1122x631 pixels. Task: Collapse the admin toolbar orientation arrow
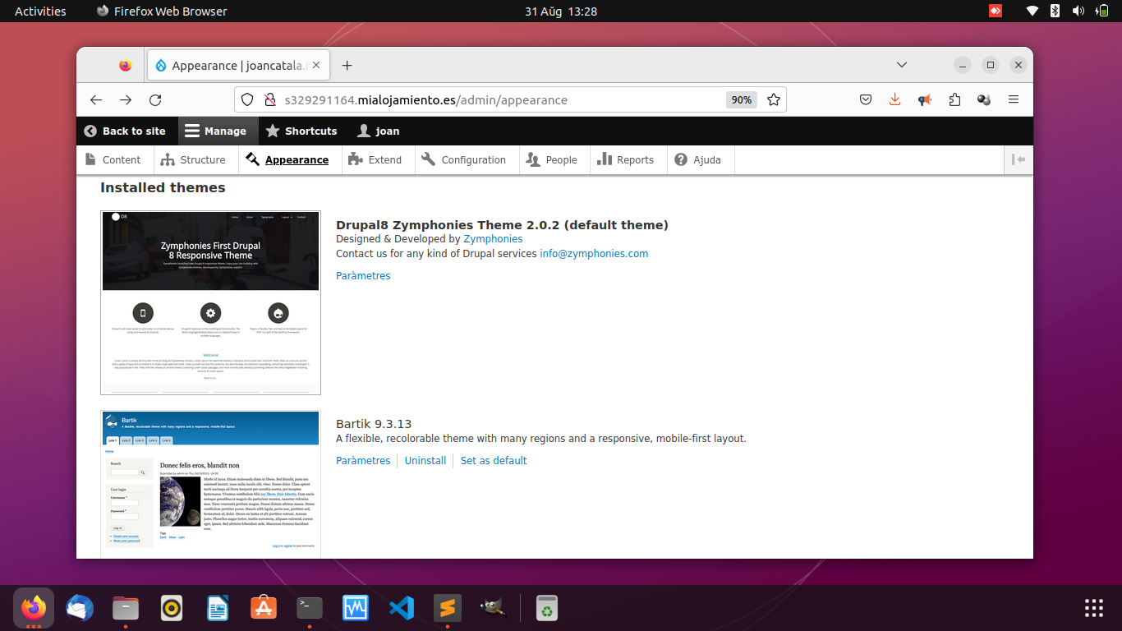[x=1019, y=159]
